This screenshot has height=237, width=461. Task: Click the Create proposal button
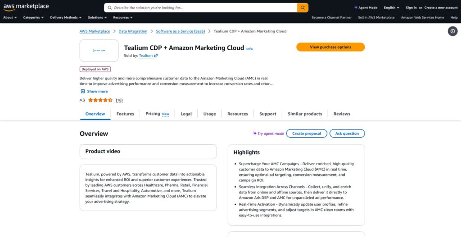click(x=307, y=133)
